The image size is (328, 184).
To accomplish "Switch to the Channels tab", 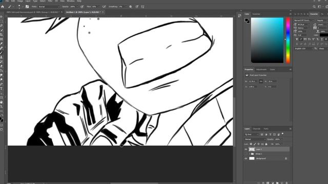I will pyautogui.click(x=256, y=129).
